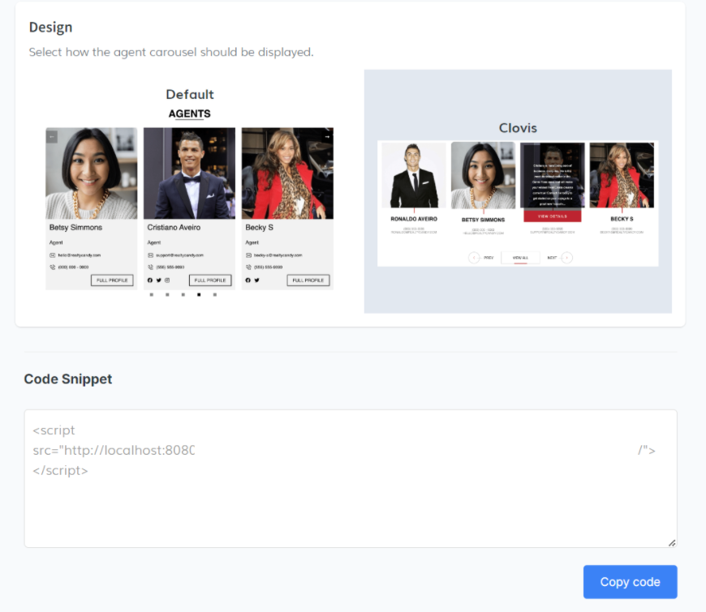Image resolution: width=706 pixels, height=612 pixels.
Task: Select the Default carousel design thumbnail
Action: click(x=190, y=191)
